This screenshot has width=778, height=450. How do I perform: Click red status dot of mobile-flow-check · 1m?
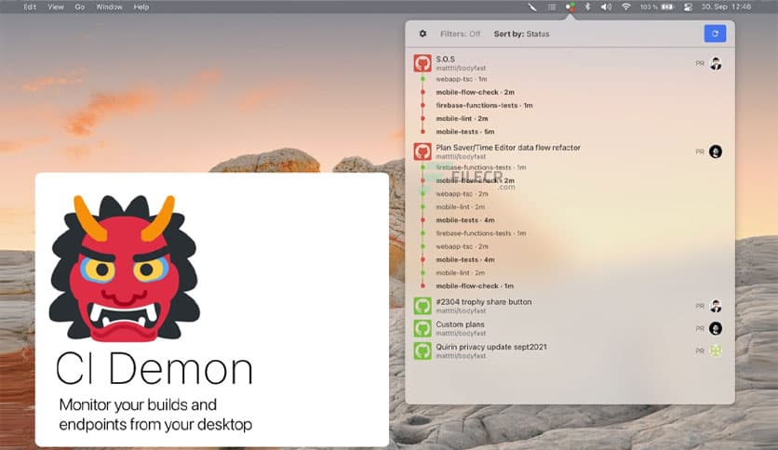[423, 286]
